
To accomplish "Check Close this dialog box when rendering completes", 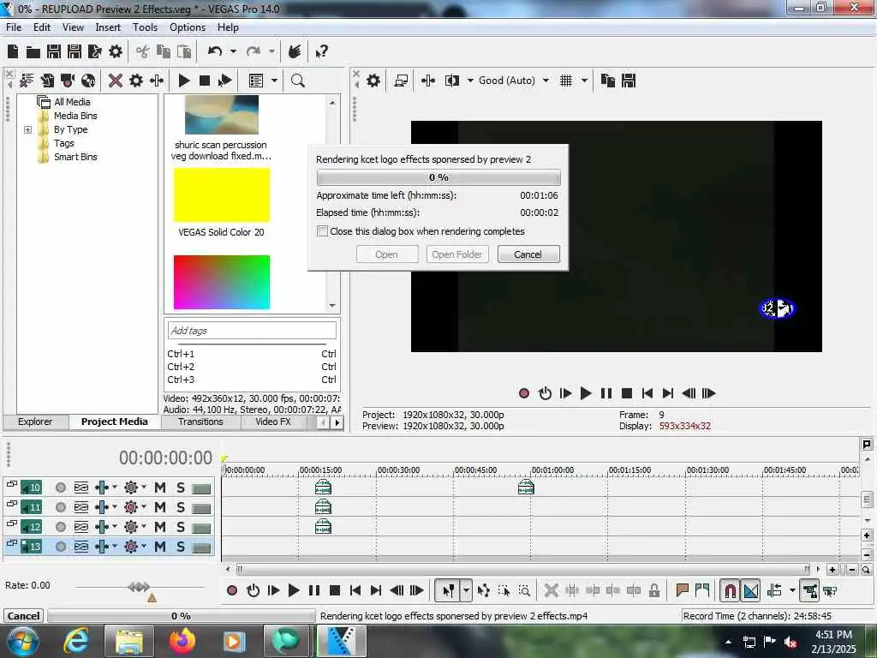I will tap(322, 231).
